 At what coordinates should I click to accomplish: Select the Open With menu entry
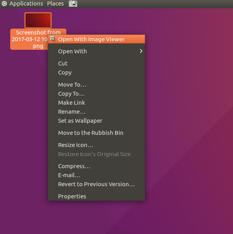click(96, 51)
